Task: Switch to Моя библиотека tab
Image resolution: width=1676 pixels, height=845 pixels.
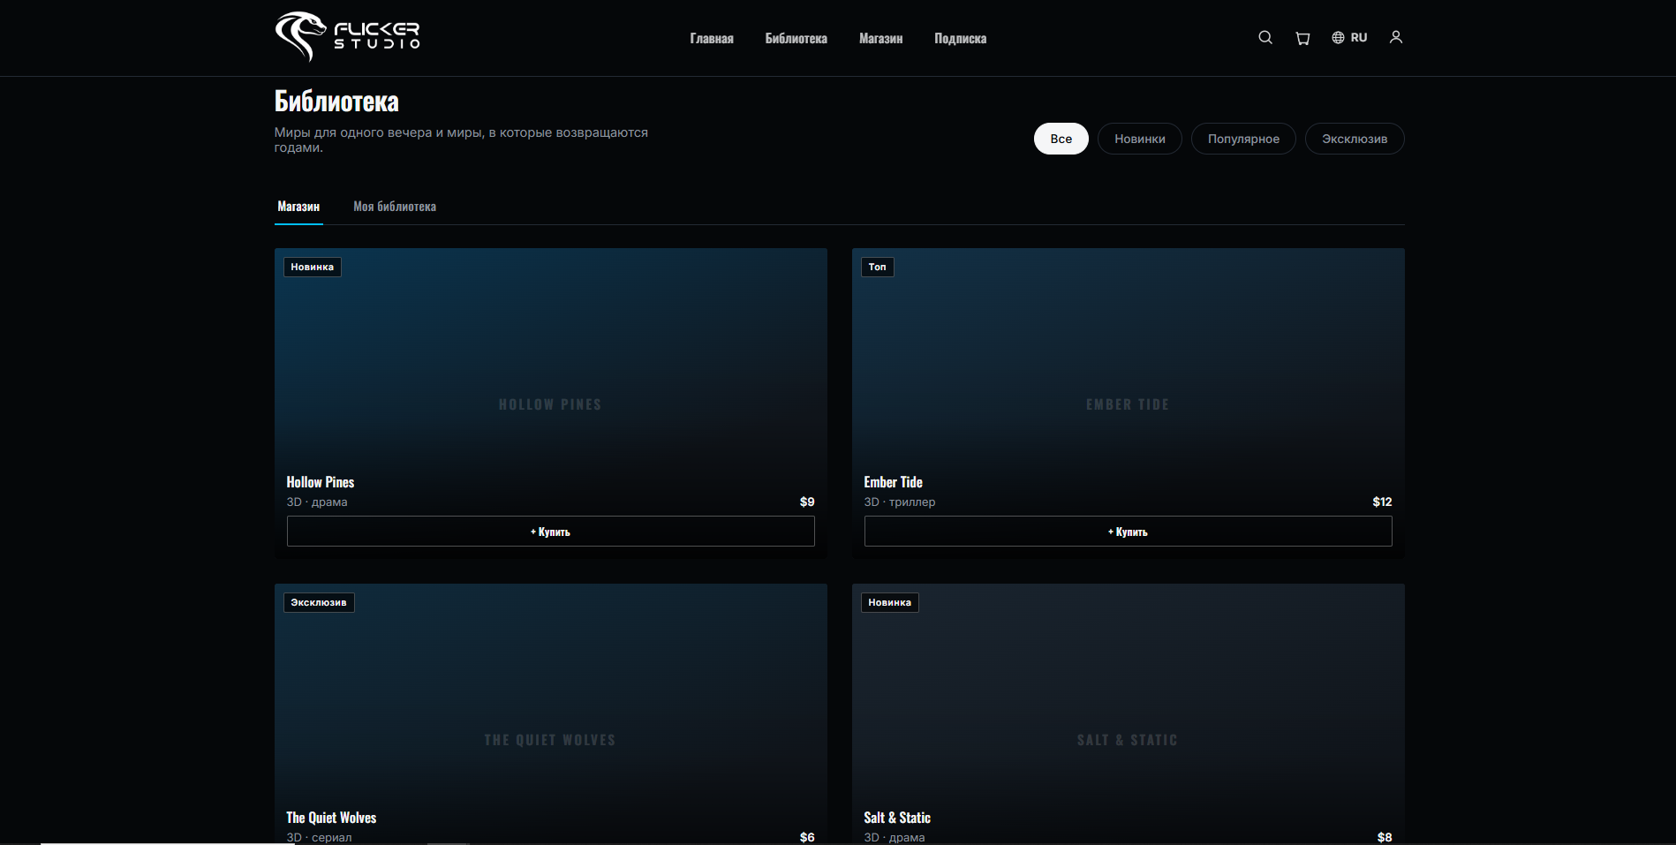Action: coord(395,207)
